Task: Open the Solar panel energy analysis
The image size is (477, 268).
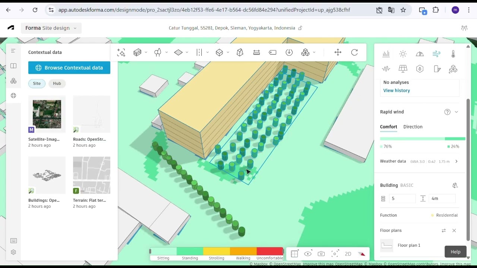Action: pyautogui.click(x=403, y=69)
